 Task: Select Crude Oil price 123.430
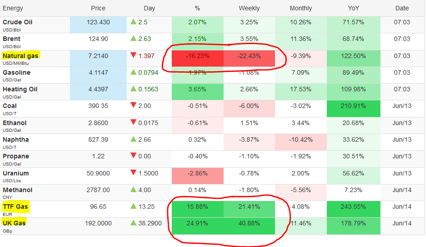(x=98, y=22)
